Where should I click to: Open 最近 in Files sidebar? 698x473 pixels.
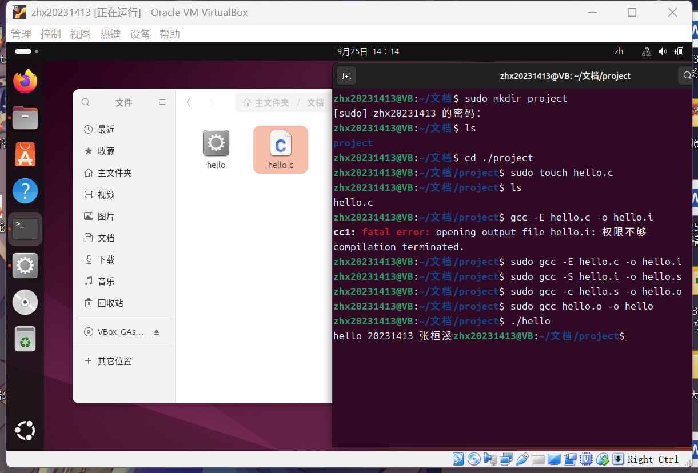coord(124,130)
